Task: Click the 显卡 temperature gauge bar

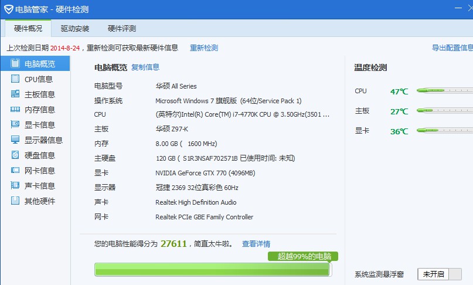Action: [445, 130]
